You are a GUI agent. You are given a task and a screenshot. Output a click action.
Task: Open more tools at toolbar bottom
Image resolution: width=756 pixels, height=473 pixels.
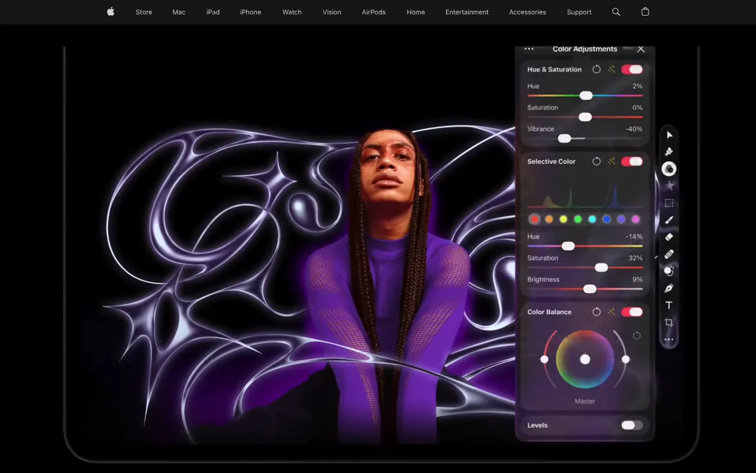point(669,340)
